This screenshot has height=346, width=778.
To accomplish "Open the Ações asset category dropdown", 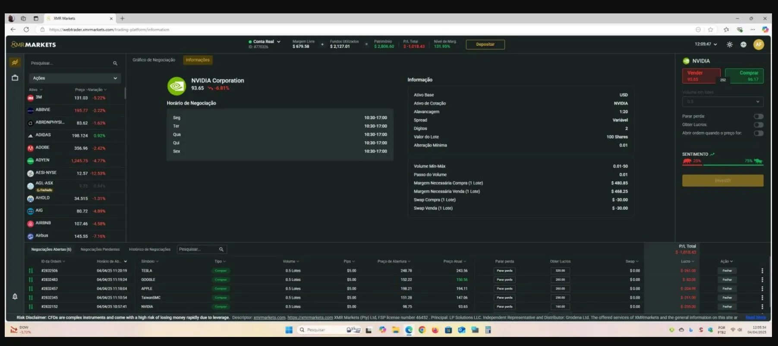I will [75, 78].
